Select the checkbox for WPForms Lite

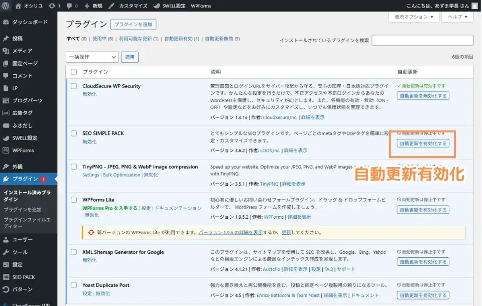74,199
